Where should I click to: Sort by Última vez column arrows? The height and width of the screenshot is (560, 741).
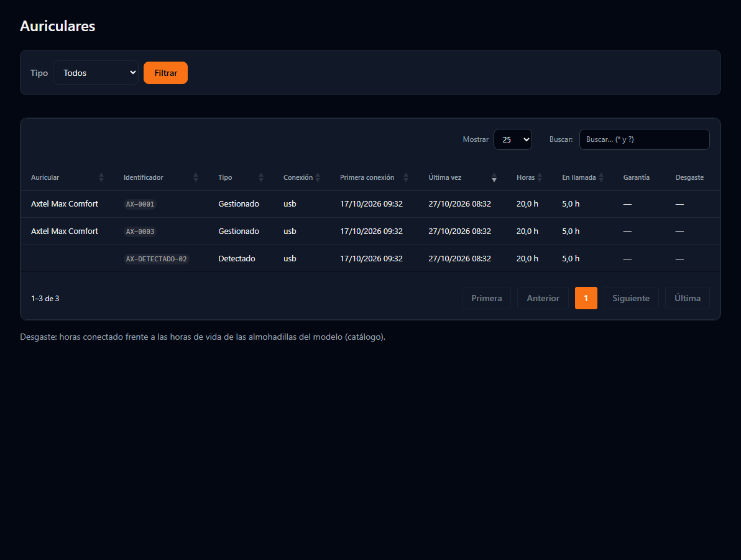(x=494, y=177)
